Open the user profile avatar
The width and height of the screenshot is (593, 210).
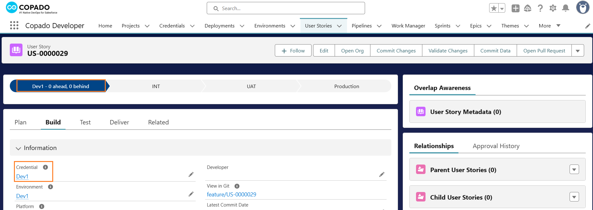point(583,8)
